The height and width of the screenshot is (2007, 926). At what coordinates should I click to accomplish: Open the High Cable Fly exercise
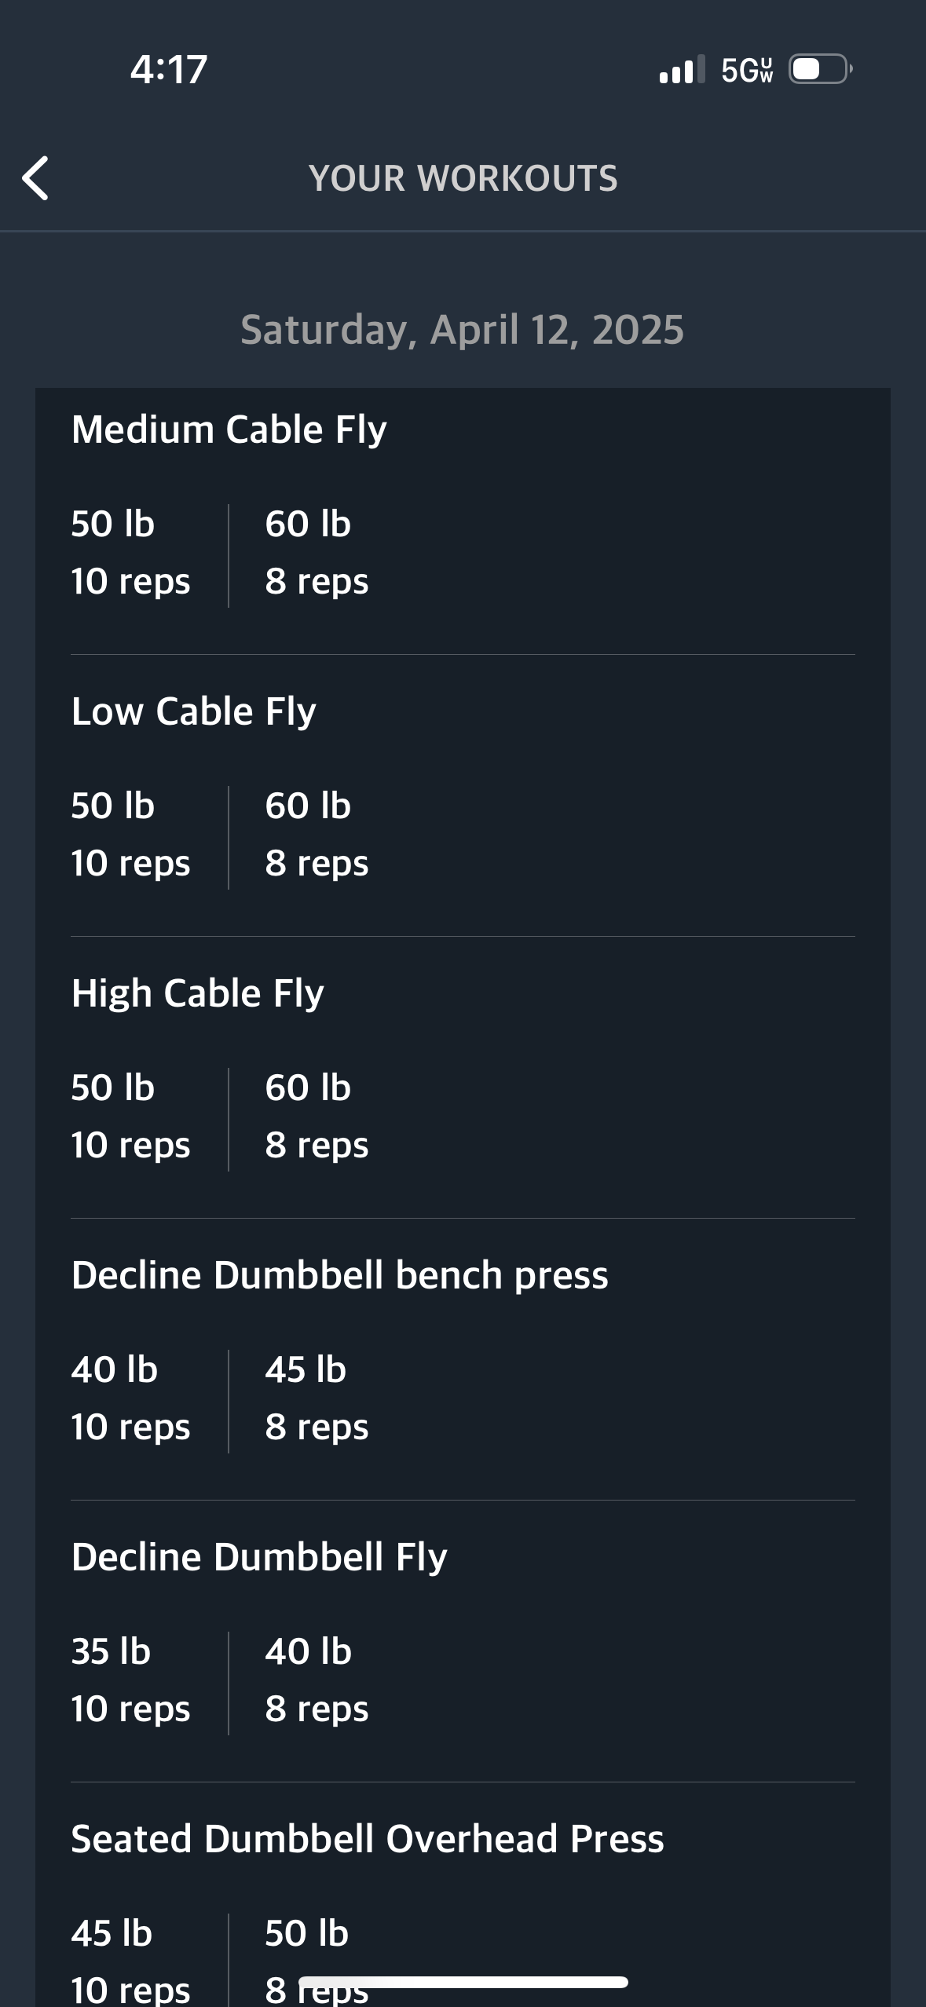click(197, 993)
